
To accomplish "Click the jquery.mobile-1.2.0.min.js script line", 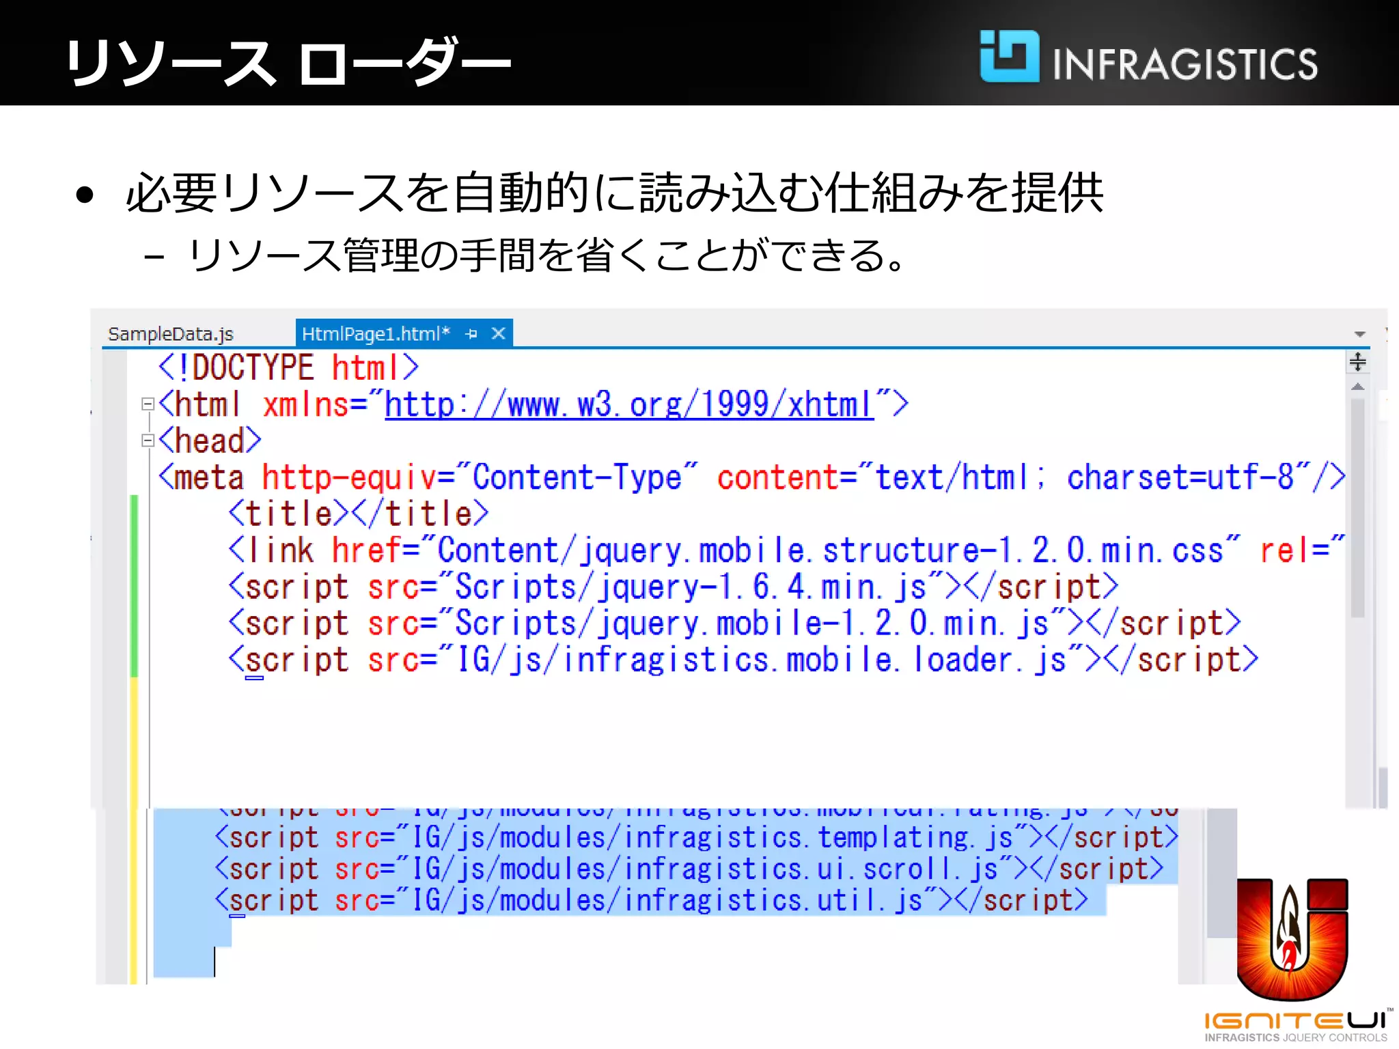I will [x=734, y=624].
